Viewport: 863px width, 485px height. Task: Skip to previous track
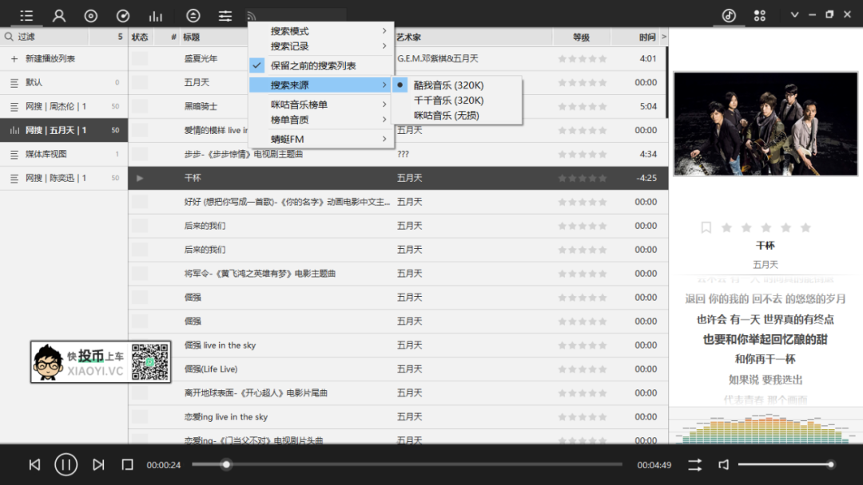click(34, 465)
